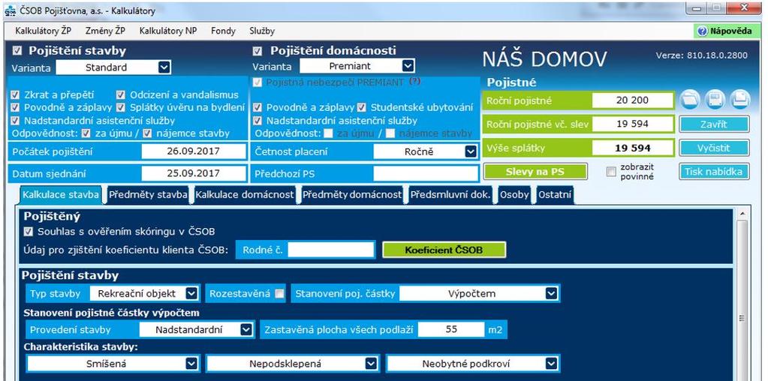
Task: Open Fondy menu
Action: (x=224, y=31)
